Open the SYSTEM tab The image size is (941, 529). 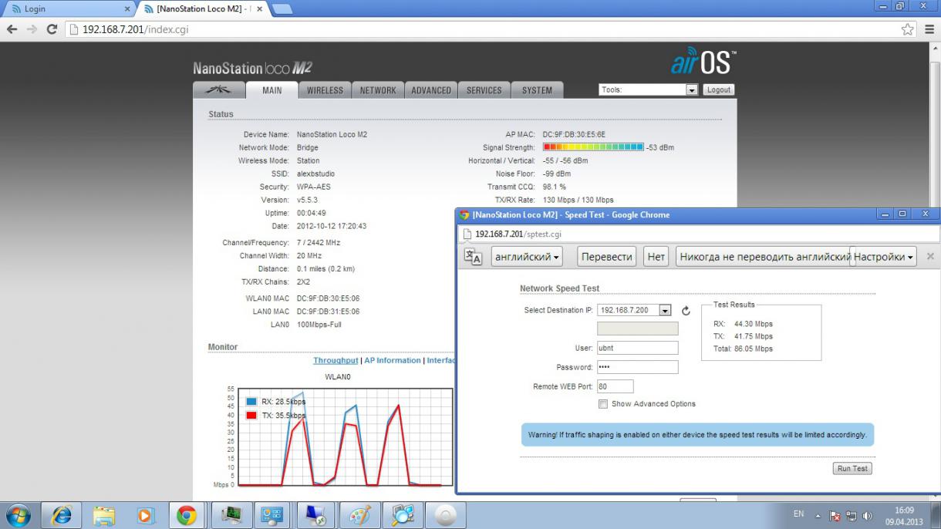537,90
